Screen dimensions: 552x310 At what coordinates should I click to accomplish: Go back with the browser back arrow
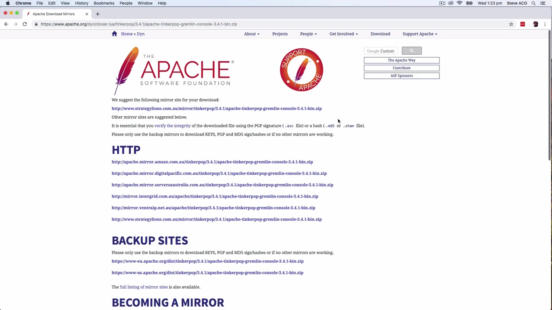click(6, 24)
